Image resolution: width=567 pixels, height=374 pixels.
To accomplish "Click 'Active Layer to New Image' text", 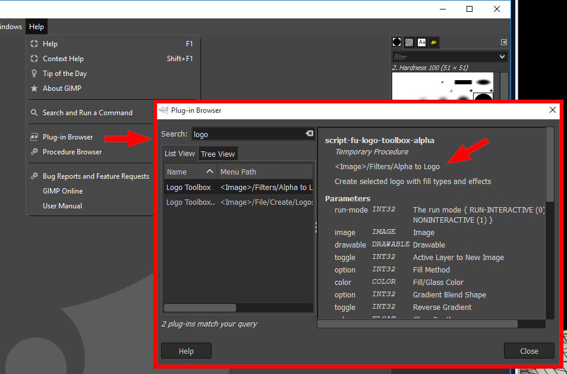I will pyautogui.click(x=458, y=257).
